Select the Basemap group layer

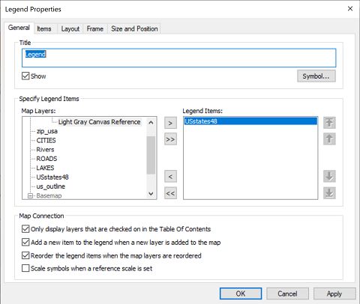click(49, 195)
